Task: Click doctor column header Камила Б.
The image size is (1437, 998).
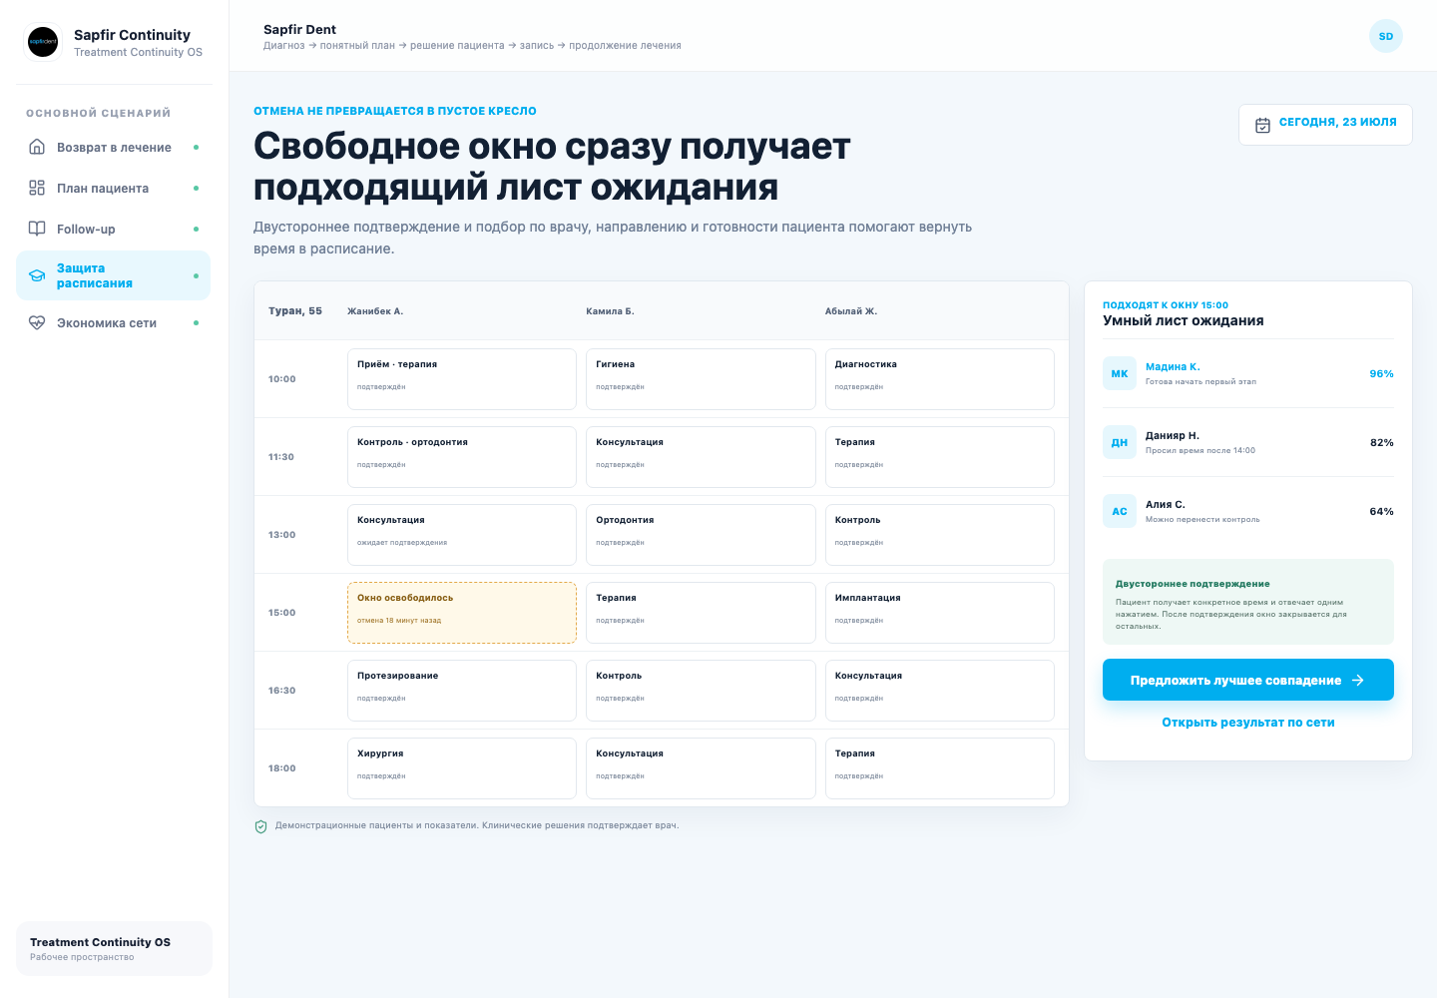Action: [x=610, y=311]
